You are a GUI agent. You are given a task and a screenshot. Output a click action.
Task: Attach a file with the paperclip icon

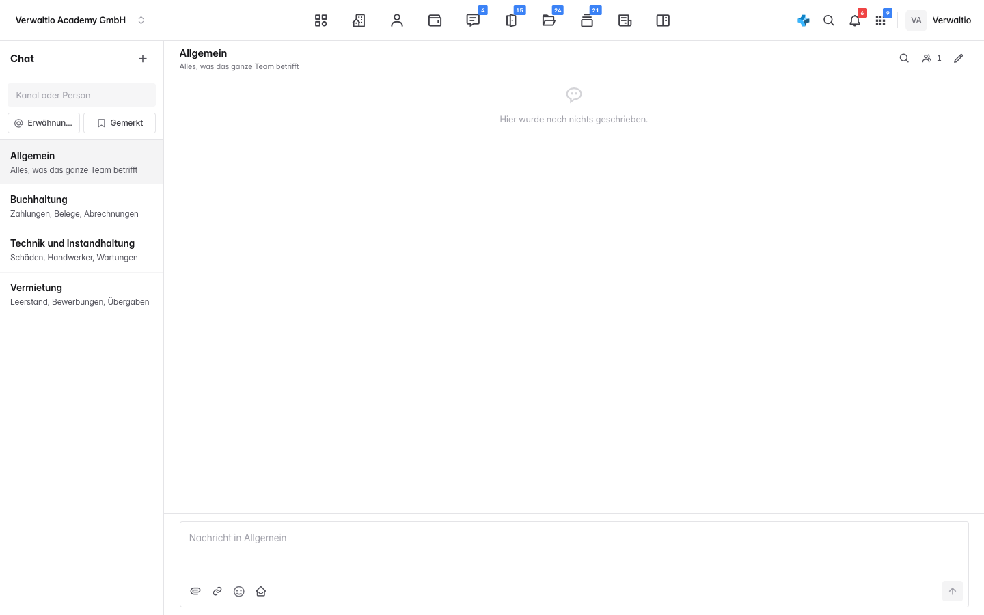click(x=195, y=591)
